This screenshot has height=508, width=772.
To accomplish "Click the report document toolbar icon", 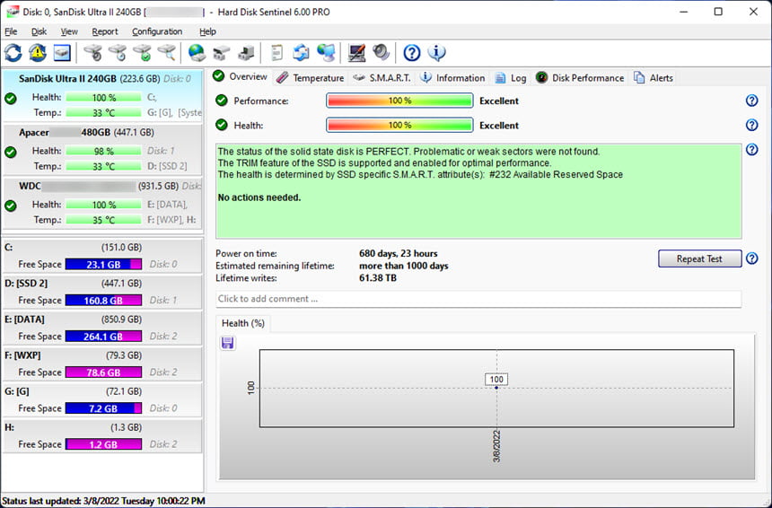I will click(277, 53).
